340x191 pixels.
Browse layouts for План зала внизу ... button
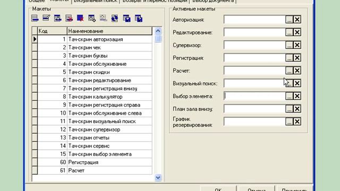[x=289, y=109]
